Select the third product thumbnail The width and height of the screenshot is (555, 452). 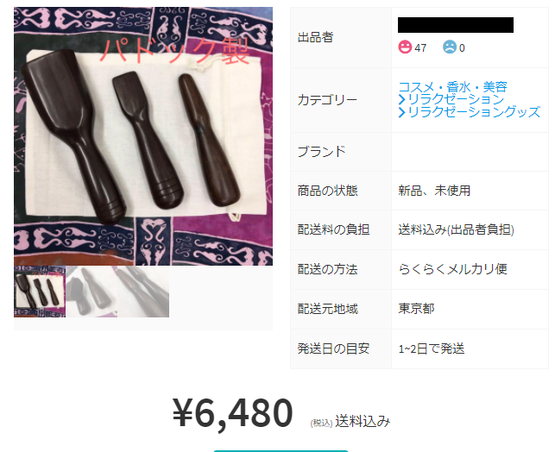143,292
